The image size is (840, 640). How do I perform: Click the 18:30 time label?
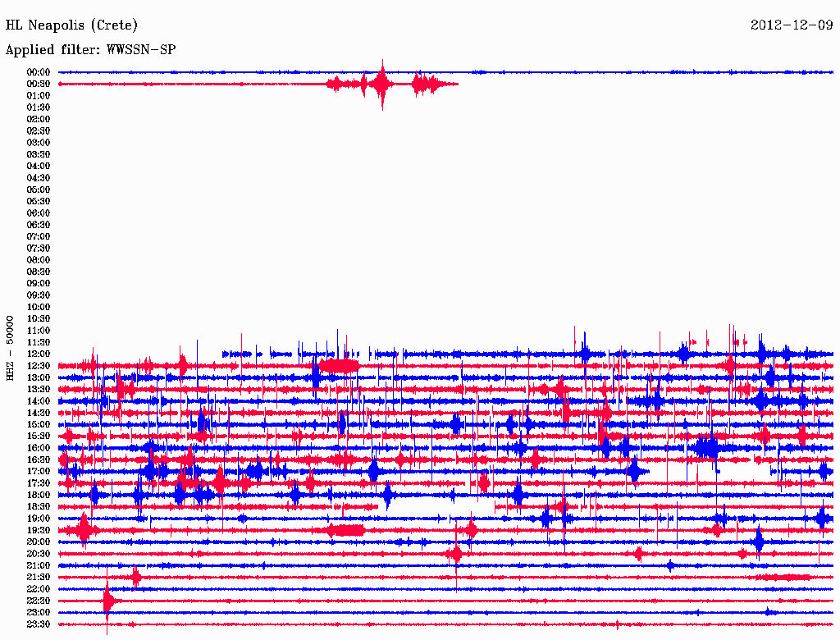[x=39, y=506]
